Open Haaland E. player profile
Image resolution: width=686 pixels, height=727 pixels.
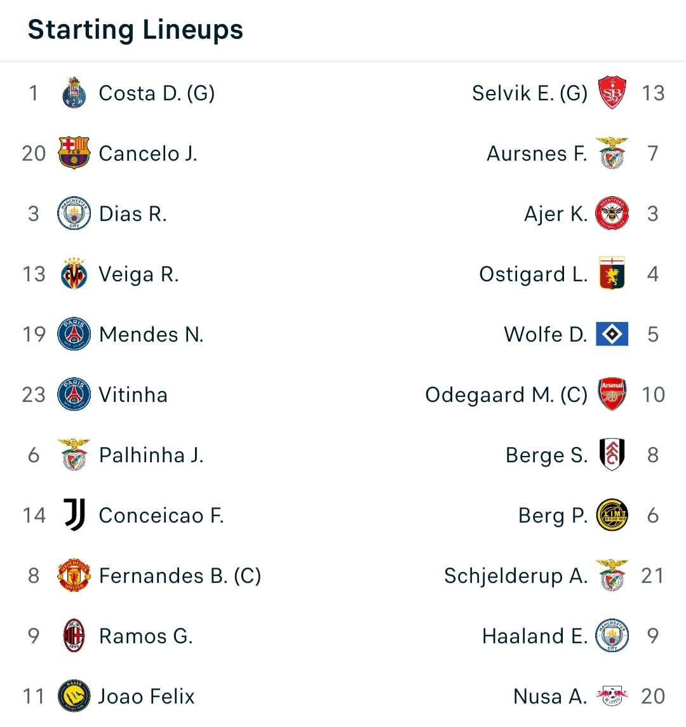point(535,636)
